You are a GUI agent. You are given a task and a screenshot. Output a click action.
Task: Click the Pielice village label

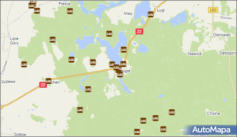(x=64, y=4)
